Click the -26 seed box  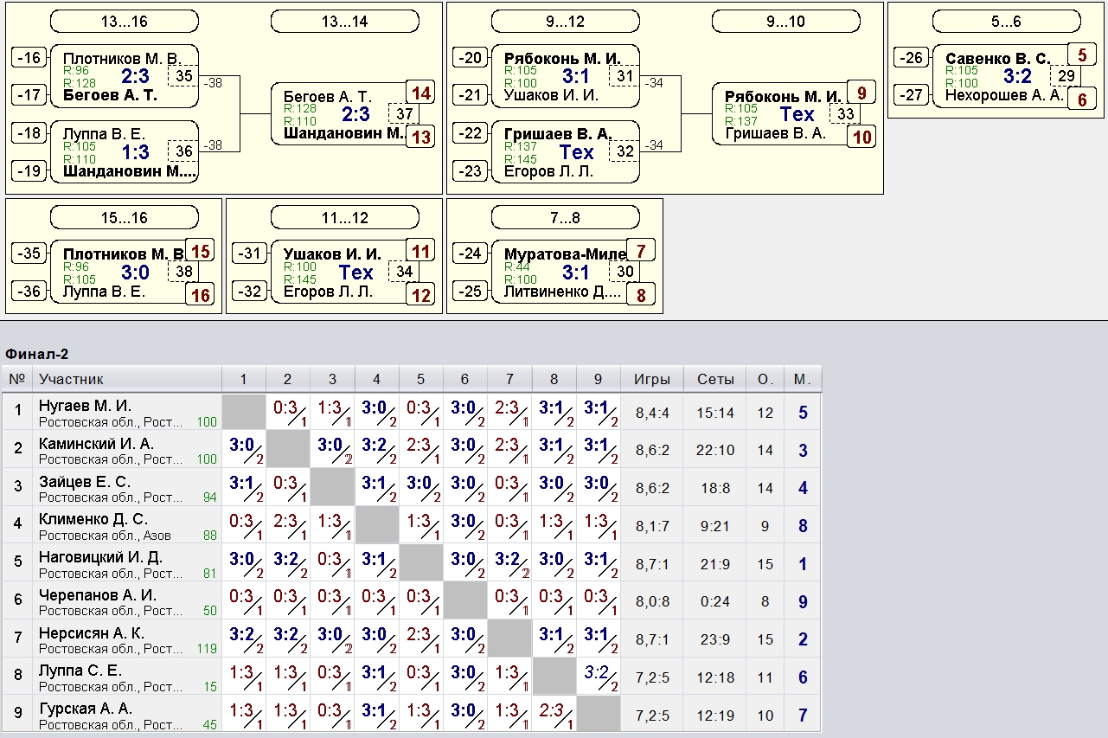(x=911, y=58)
